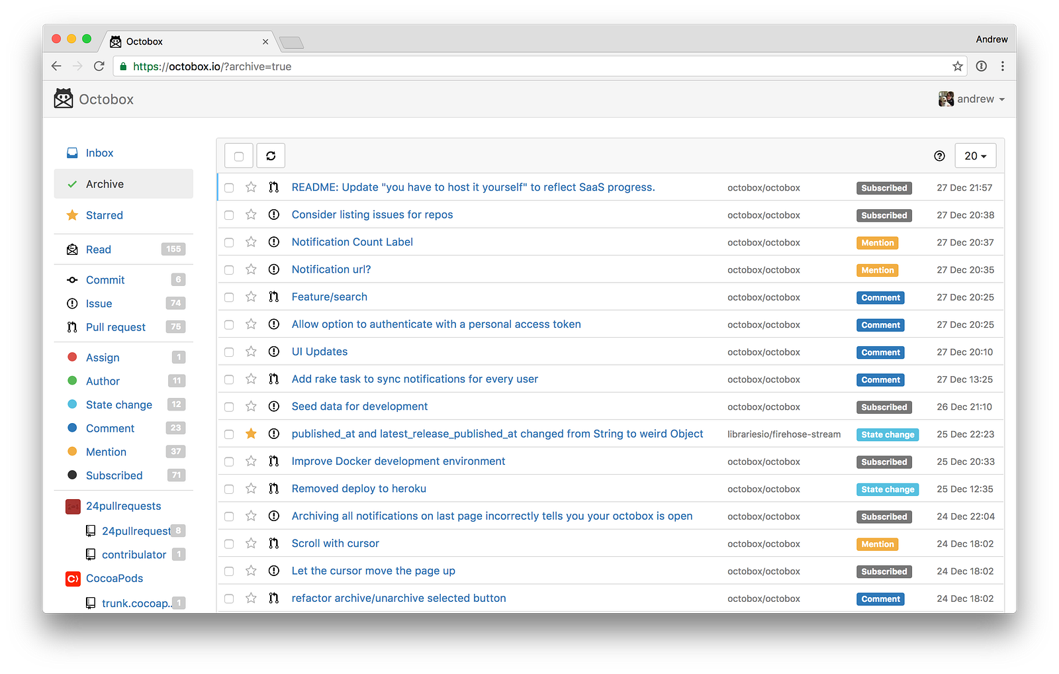Open 'Improve Docker development environment' link

pyautogui.click(x=398, y=461)
